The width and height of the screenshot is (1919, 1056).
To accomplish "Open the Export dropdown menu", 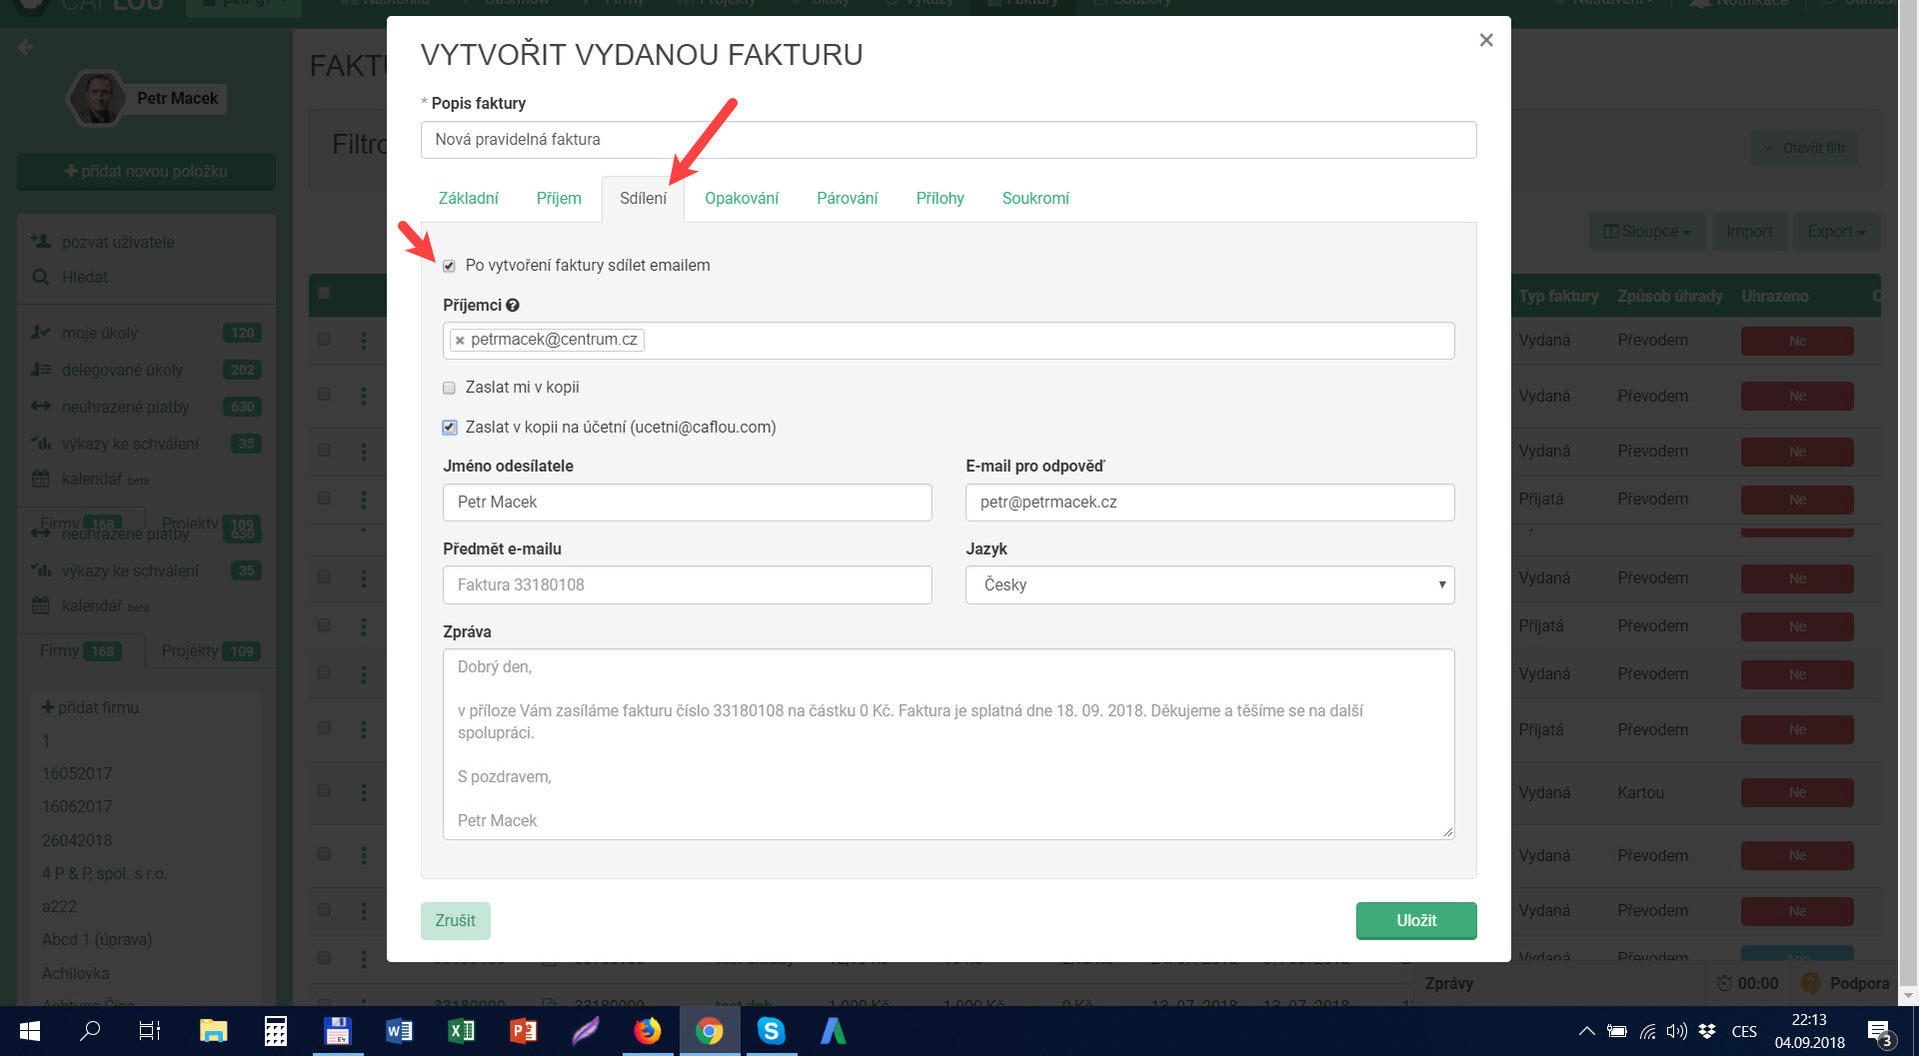I will coord(1835,232).
